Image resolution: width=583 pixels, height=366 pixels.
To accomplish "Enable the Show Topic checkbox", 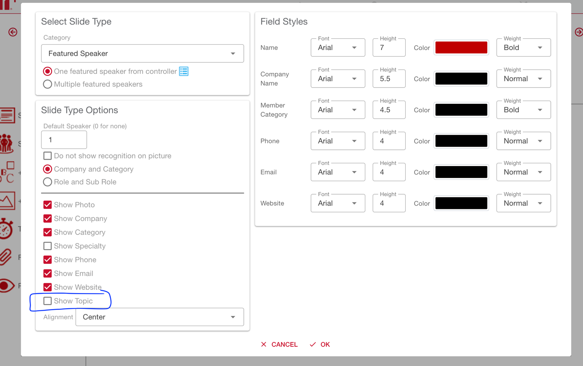I will pyautogui.click(x=48, y=301).
